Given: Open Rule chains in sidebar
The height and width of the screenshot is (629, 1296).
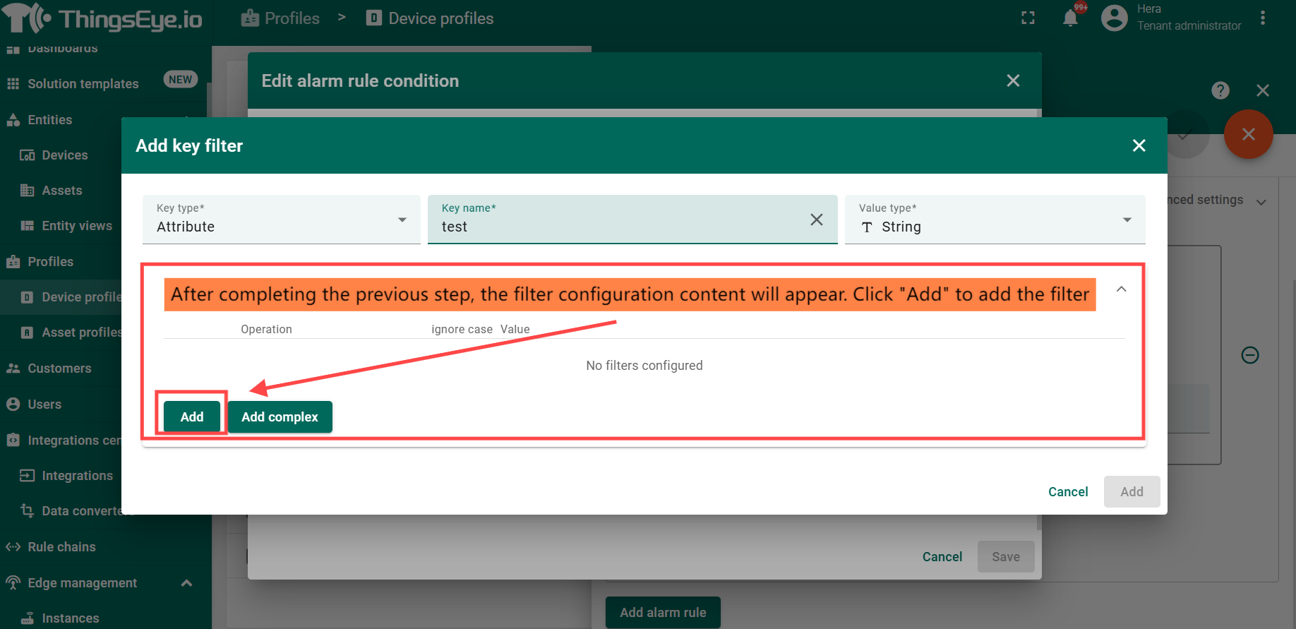Looking at the screenshot, I should click(x=61, y=547).
